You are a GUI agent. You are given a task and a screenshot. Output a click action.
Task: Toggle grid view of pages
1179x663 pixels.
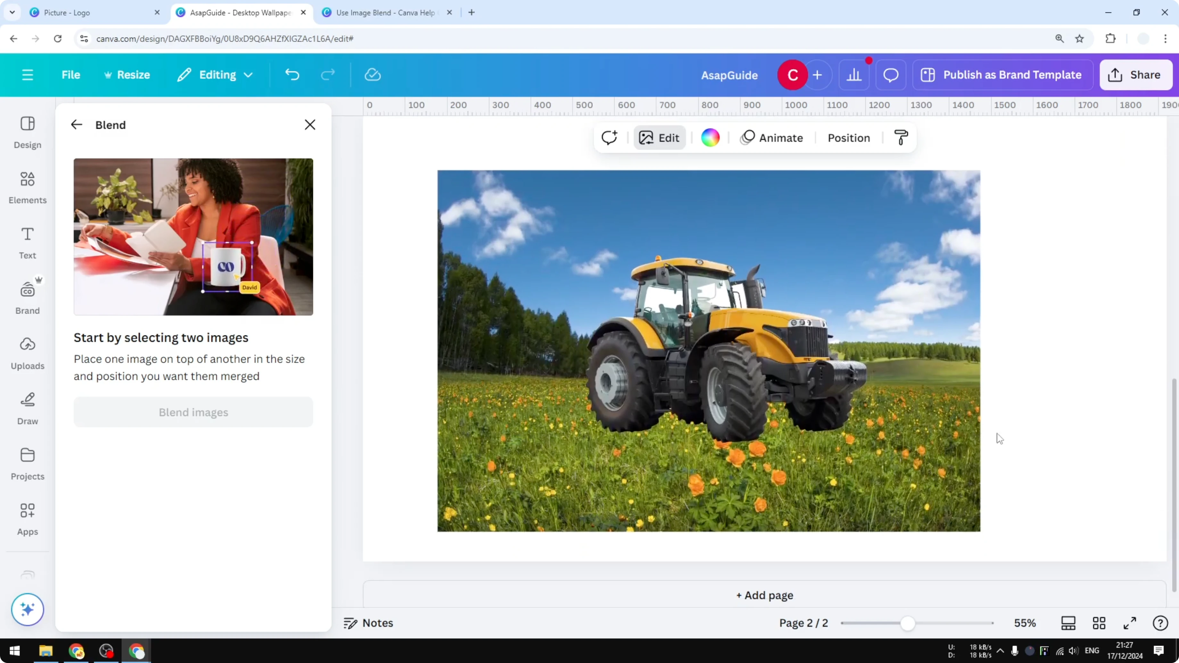tap(1099, 623)
